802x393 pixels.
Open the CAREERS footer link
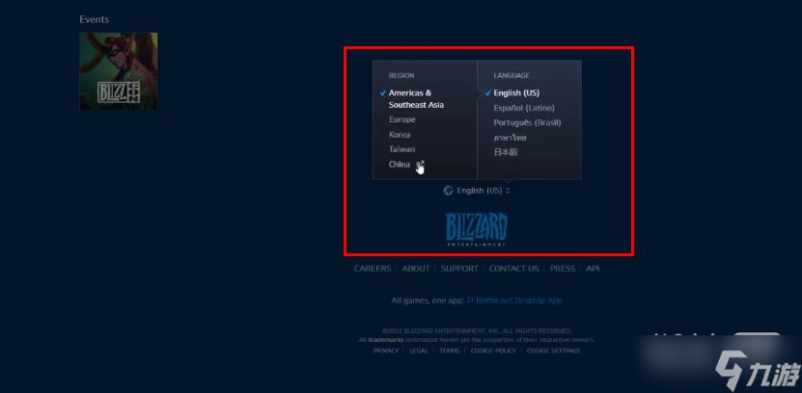(x=373, y=269)
